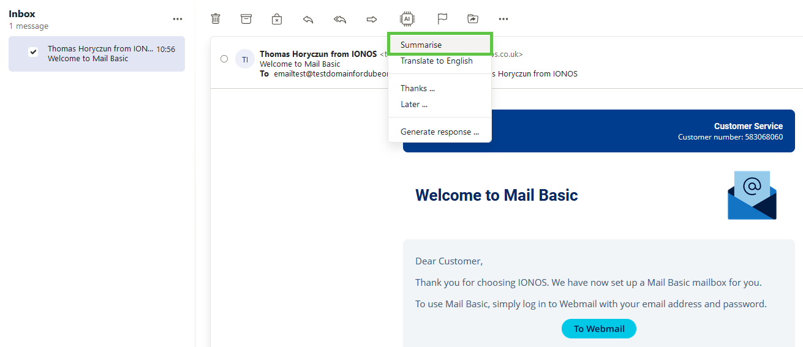Image resolution: width=803 pixels, height=347 pixels.
Task: Open more toolbar actions with the ellipsis
Action: (503, 19)
